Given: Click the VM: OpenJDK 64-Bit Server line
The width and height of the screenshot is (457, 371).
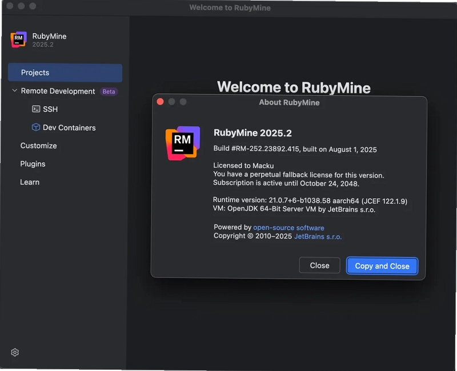Looking at the screenshot, I should pos(294,209).
